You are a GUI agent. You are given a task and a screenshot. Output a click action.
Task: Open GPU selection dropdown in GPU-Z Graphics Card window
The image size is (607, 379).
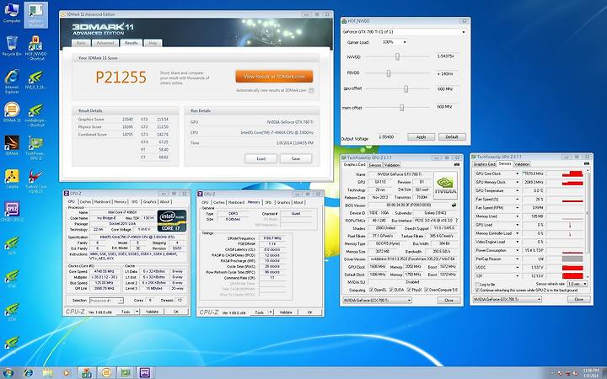(377, 300)
